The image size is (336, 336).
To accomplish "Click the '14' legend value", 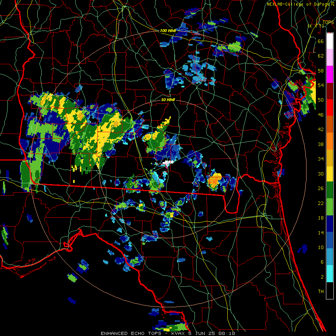I will (321, 233).
